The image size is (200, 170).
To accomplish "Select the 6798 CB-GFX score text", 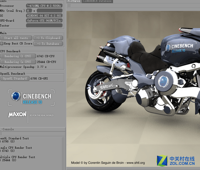I will pyautogui.click(x=39, y=79).
